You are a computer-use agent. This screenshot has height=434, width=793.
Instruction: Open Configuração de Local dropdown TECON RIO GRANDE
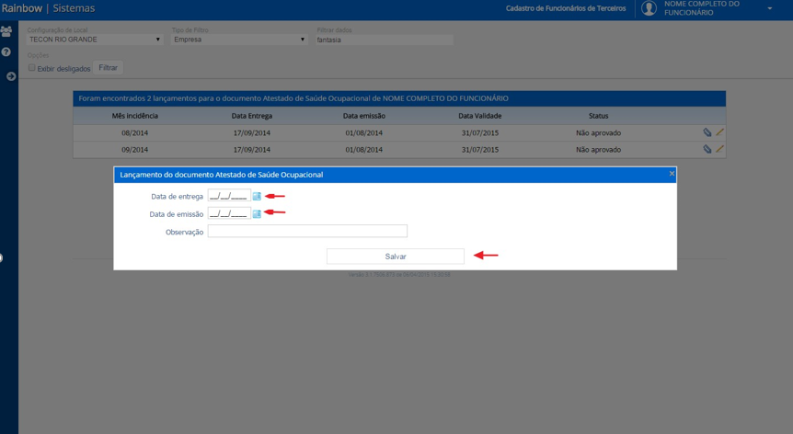point(95,40)
